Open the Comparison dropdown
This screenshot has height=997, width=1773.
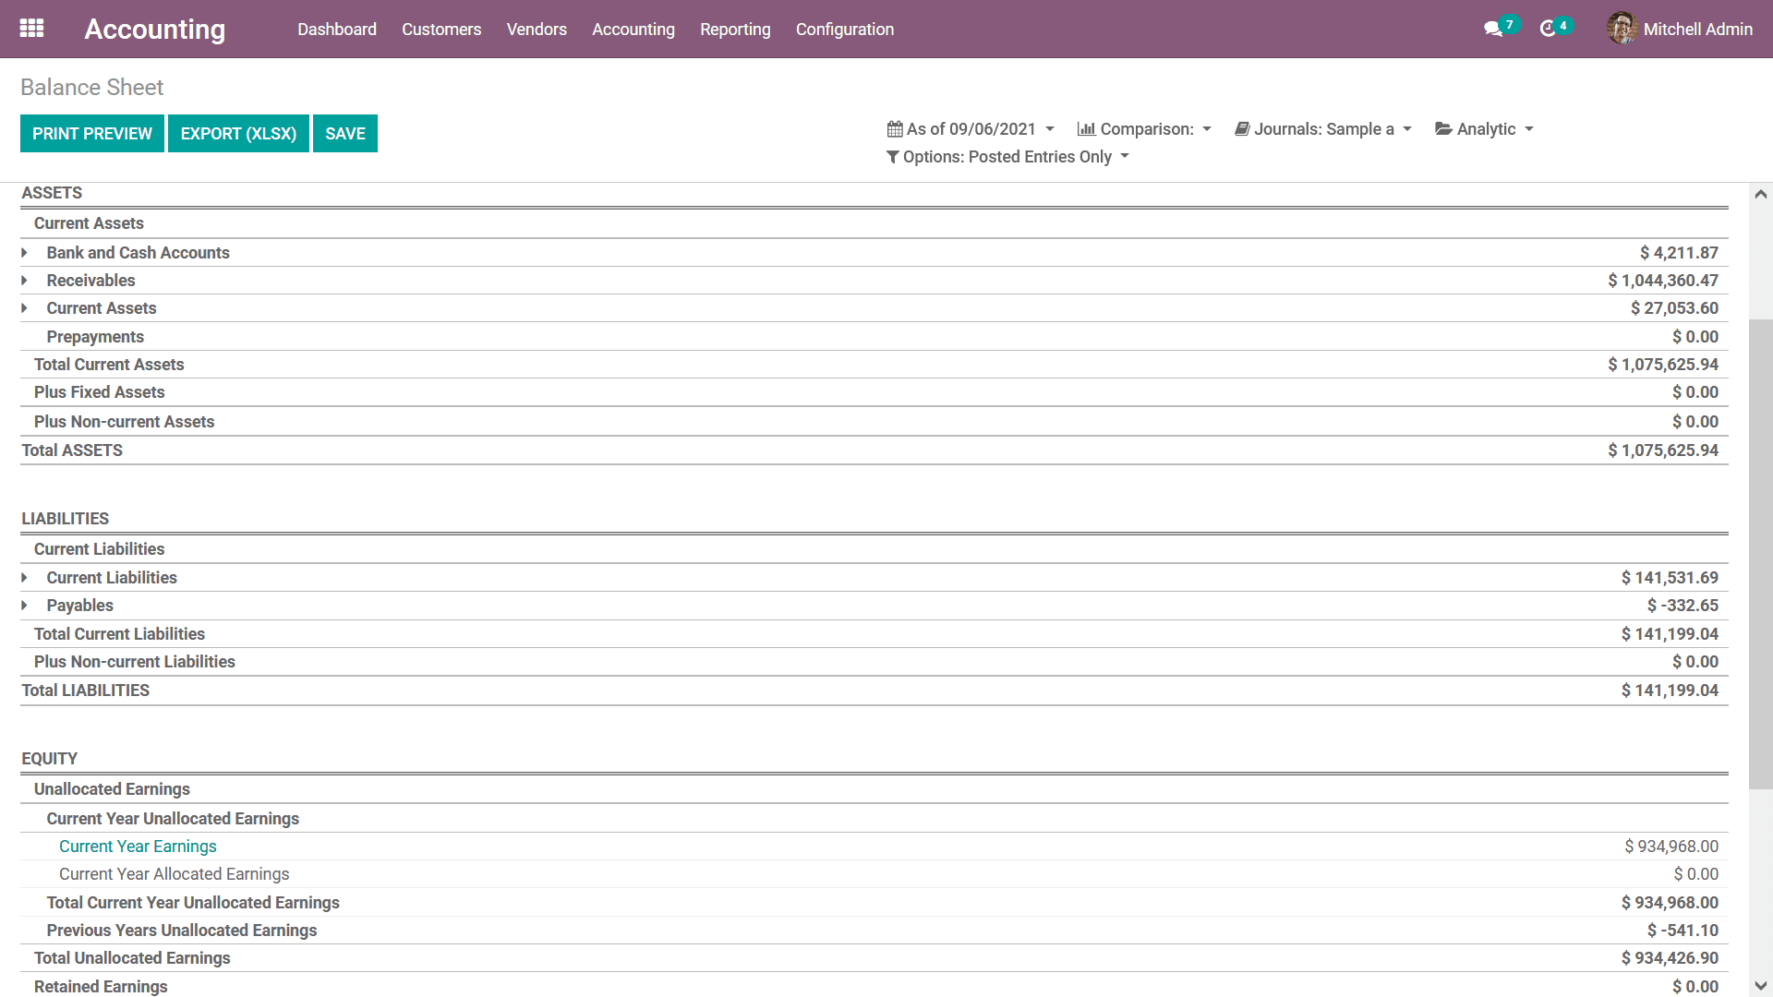1144,129
